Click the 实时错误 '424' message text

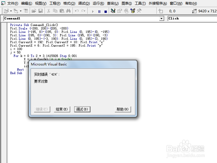pyautogui.click(x=47, y=74)
